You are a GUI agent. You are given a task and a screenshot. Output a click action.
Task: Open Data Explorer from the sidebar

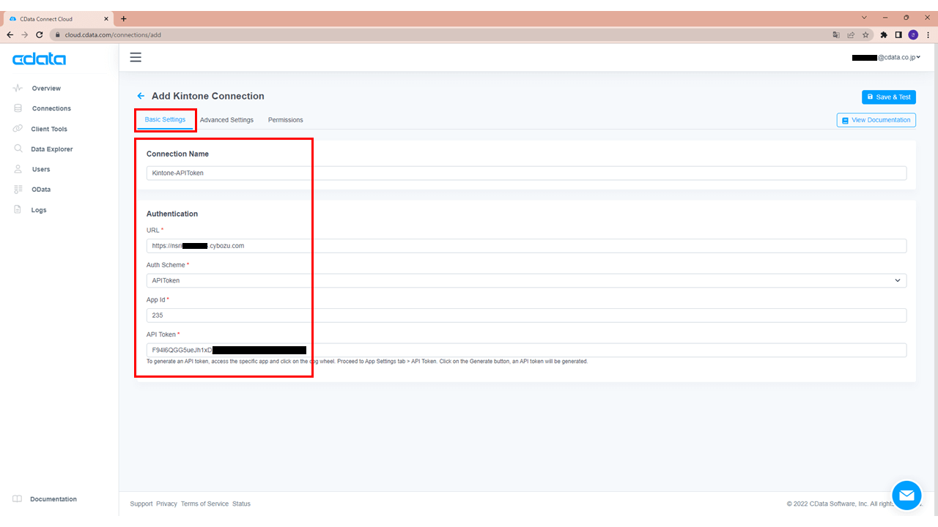tap(52, 149)
